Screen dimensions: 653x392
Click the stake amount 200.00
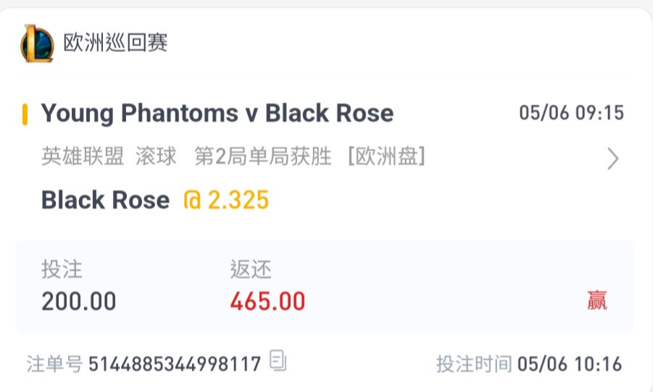point(79,301)
